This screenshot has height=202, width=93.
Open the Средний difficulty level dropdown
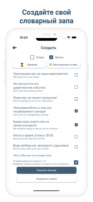29,65
